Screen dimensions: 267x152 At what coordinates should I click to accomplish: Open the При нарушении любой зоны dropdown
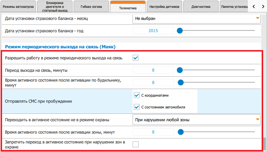(196, 120)
